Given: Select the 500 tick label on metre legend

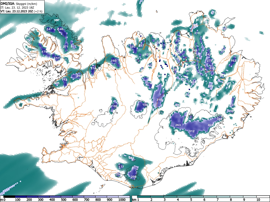Looking at the screenshot, I should coord(64,200).
